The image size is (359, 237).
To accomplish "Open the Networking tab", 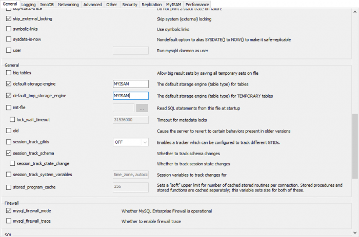I will (68, 5).
